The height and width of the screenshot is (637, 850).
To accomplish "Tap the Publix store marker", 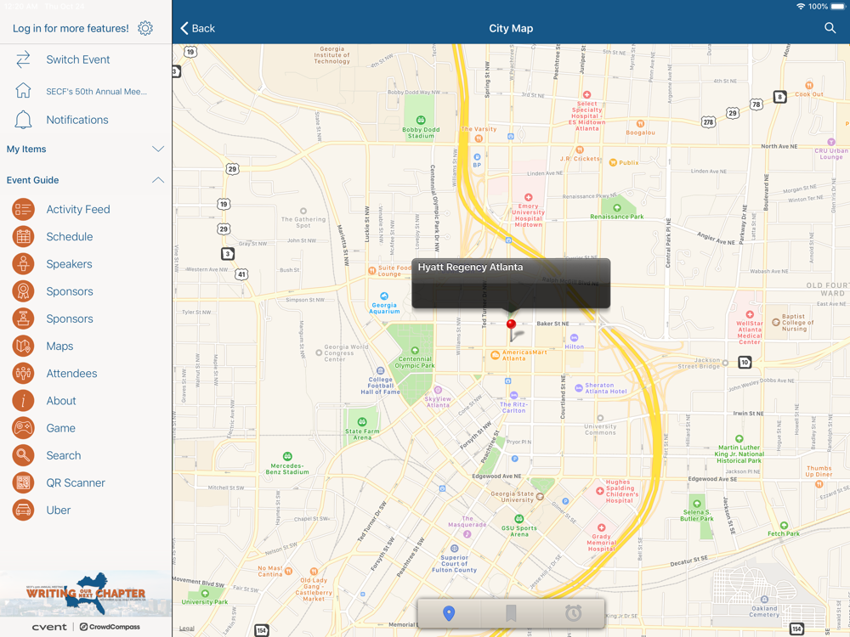I will (613, 162).
